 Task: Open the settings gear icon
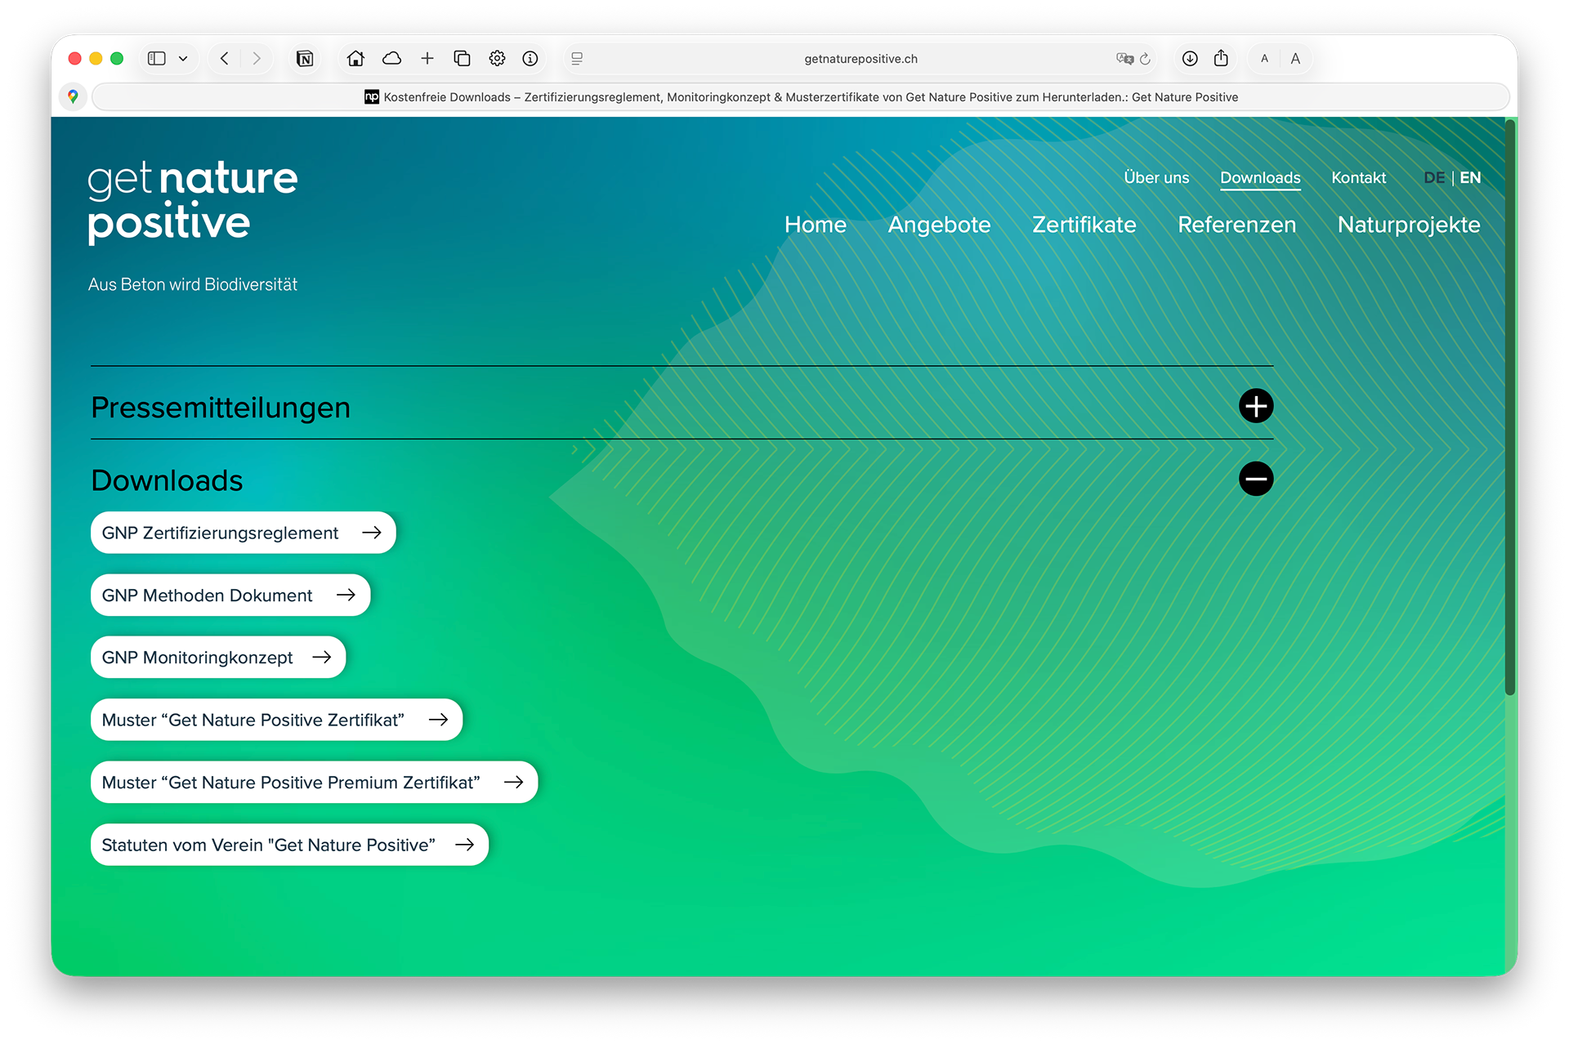coord(497,58)
